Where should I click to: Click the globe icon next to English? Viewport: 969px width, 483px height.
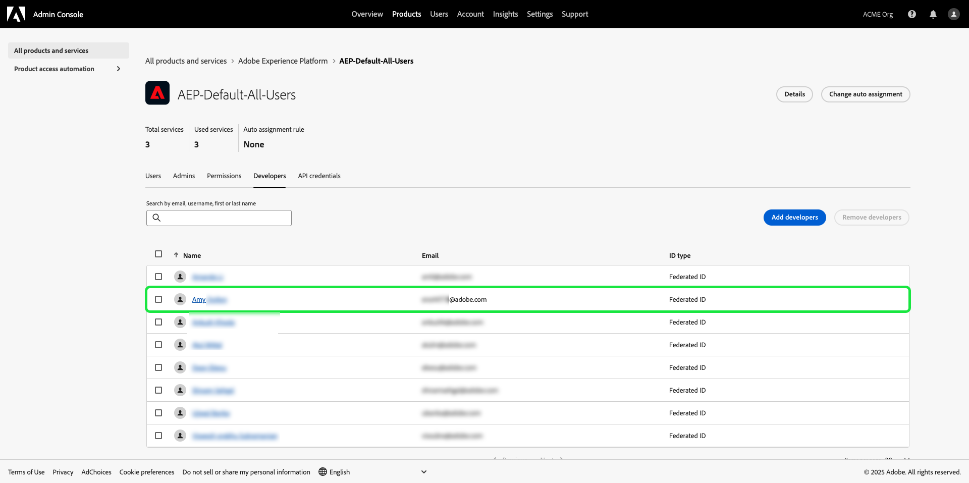323,472
